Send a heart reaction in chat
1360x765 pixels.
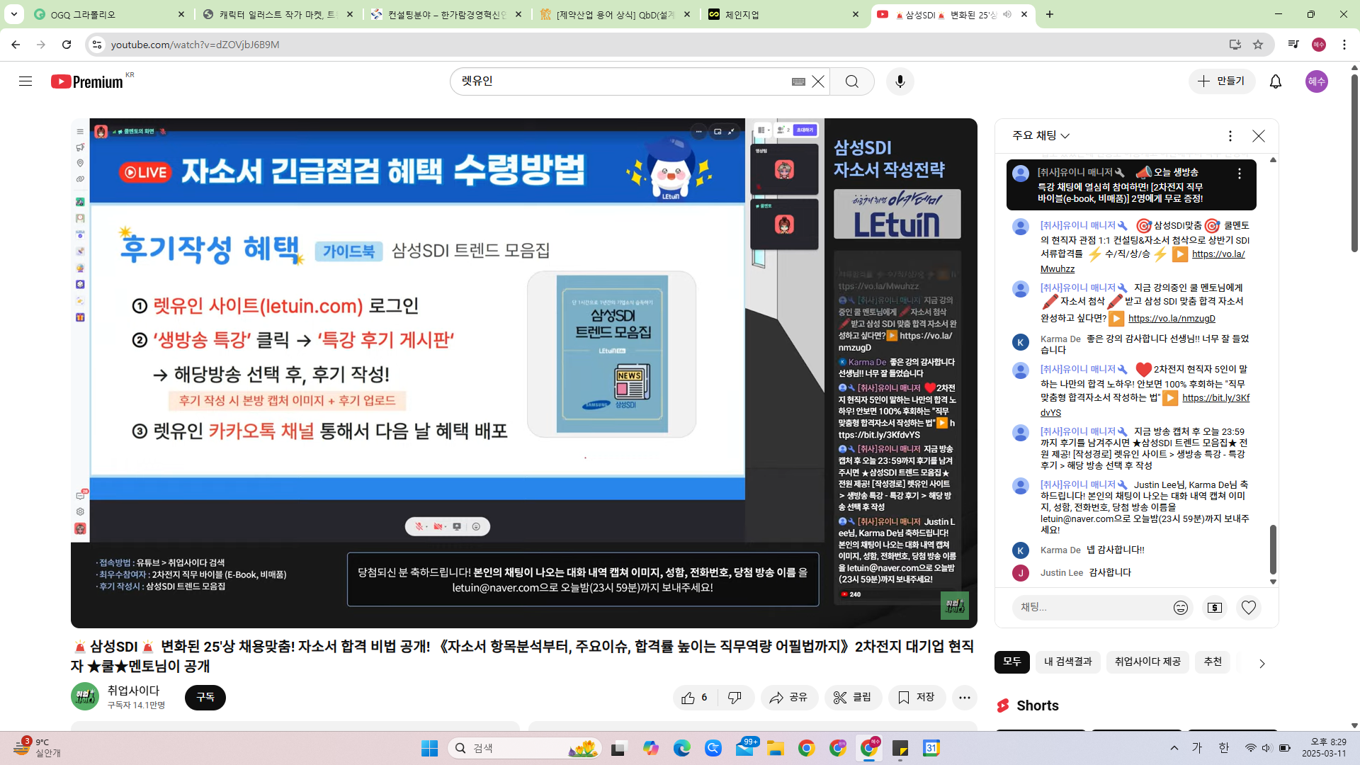coord(1248,608)
